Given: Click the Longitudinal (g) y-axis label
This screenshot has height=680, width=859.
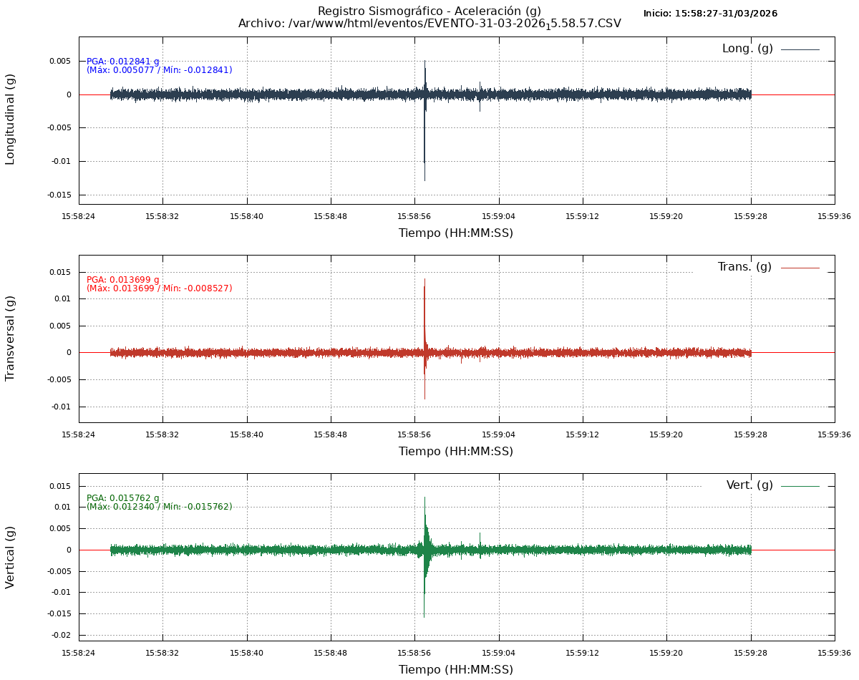Looking at the screenshot, I should coord(10,120).
